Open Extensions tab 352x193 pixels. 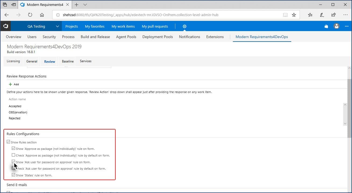(215, 37)
